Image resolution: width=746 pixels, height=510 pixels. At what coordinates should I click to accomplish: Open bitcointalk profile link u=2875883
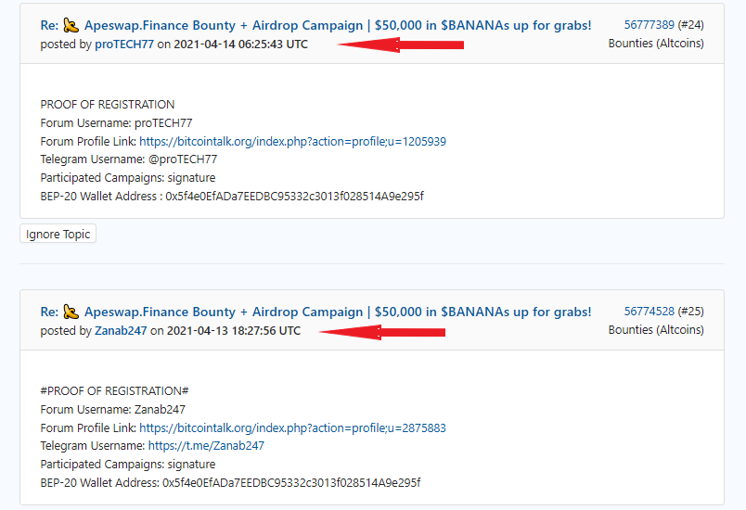coord(292,428)
